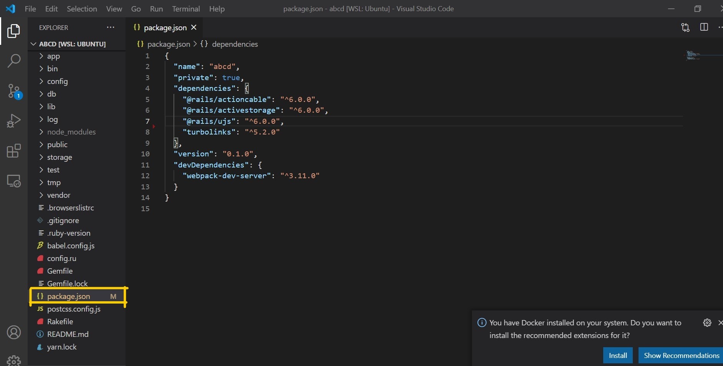Click the Open Changes icon in editor toolbar
Viewport: 723px width, 366px height.
point(685,27)
